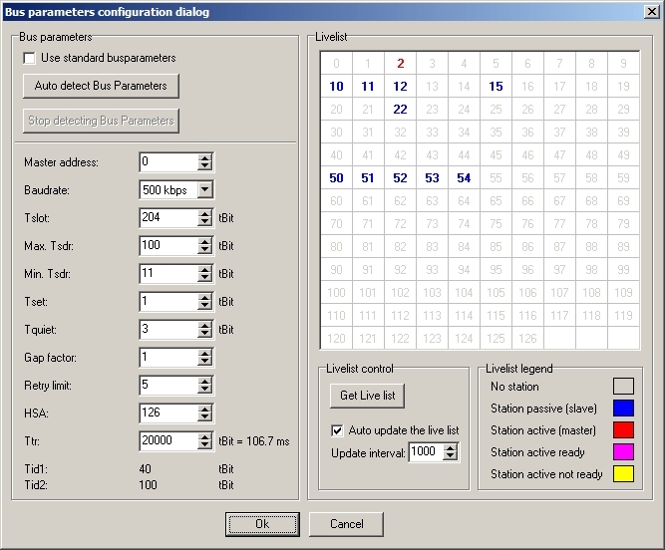Increase the Update interval spinner
The image size is (665, 550).
click(x=451, y=447)
